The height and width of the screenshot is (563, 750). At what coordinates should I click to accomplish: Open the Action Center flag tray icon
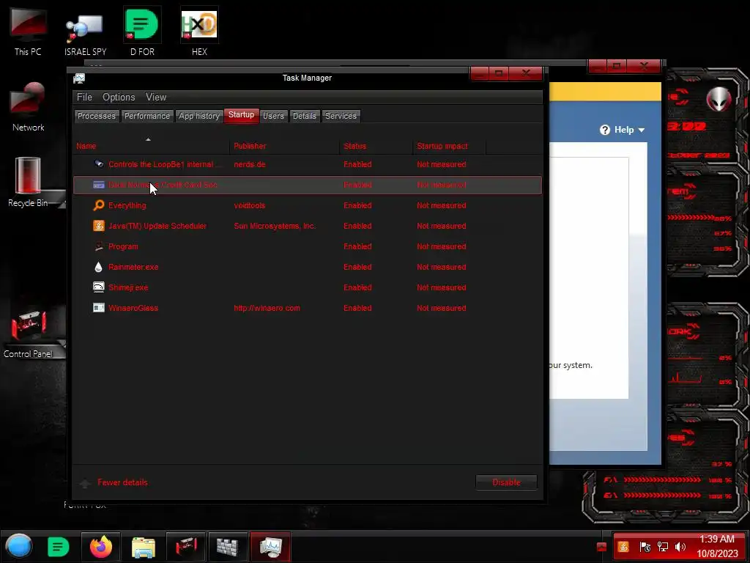pos(645,547)
